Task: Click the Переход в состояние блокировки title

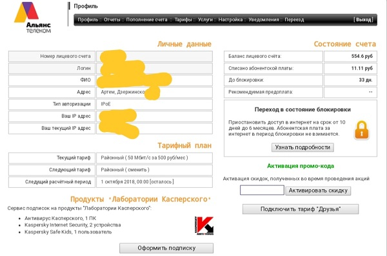Action: click(303, 109)
